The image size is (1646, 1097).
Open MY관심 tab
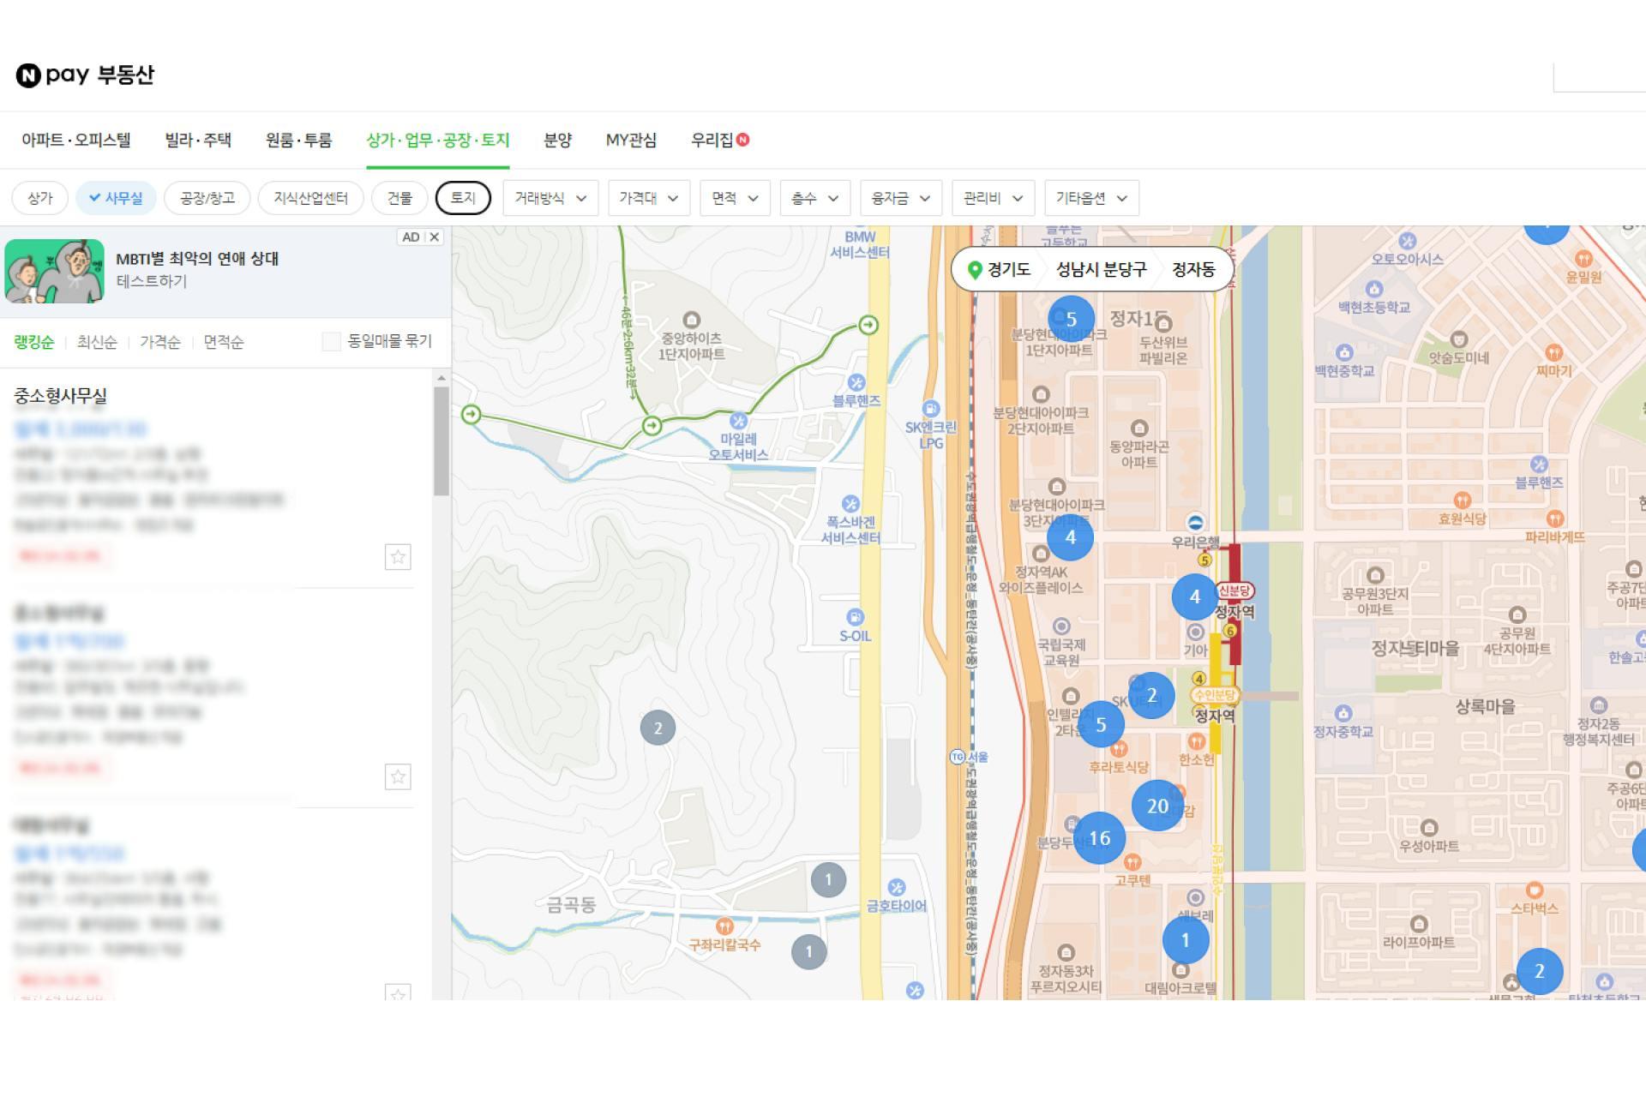(x=631, y=140)
